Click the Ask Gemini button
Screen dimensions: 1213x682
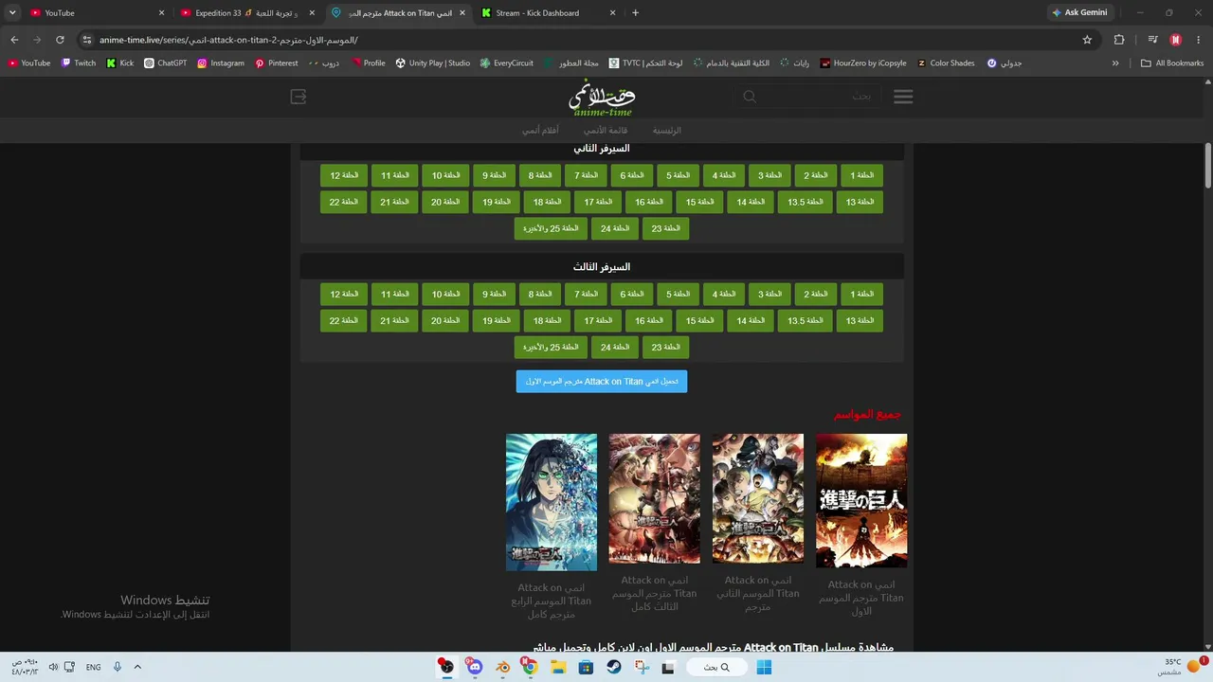pos(1079,13)
